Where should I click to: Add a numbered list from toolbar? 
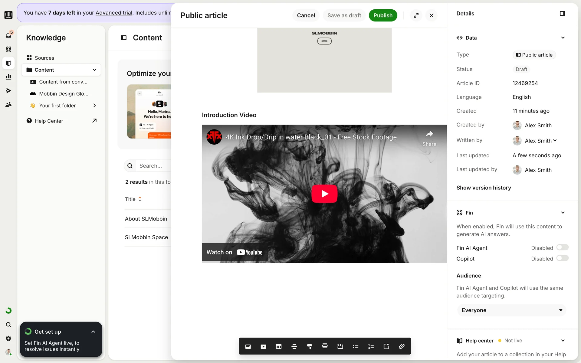[x=371, y=346]
